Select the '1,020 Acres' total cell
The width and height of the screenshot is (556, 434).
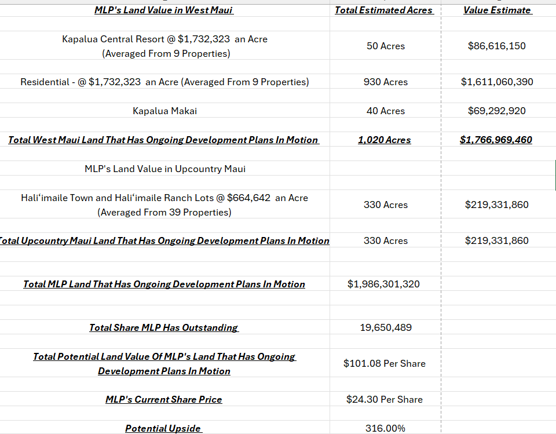tap(385, 140)
